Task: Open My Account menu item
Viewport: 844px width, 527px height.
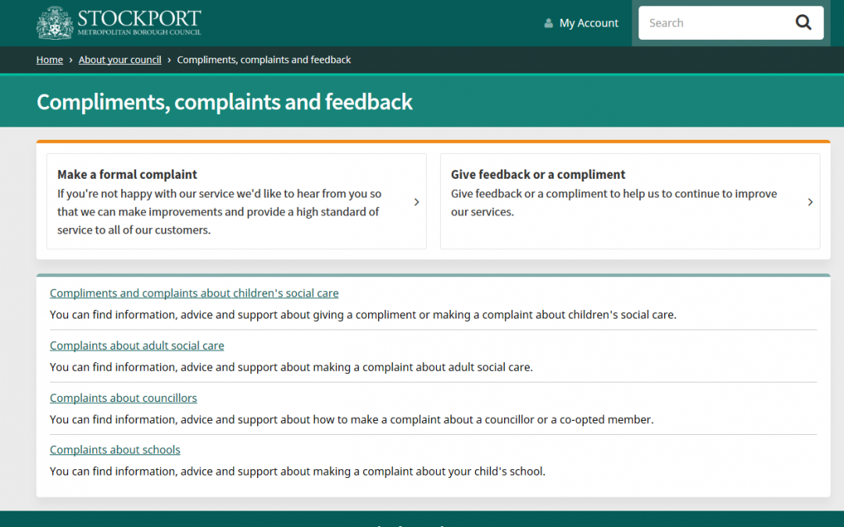Action: (x=588, y=23)
